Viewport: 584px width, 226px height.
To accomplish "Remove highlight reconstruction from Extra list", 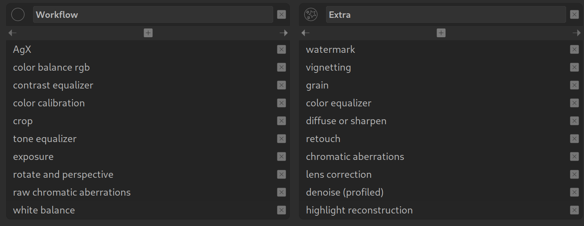I will [574, 210].
